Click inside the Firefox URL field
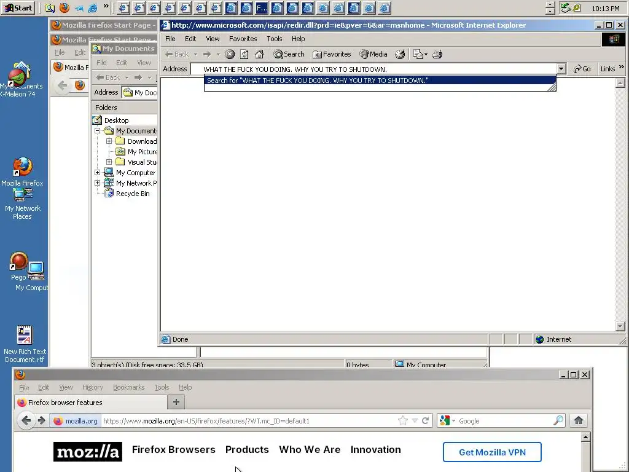 (x=249, y=421)
